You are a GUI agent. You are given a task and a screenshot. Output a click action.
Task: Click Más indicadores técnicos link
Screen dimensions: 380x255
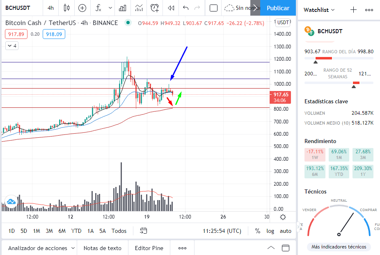point(339,247)
